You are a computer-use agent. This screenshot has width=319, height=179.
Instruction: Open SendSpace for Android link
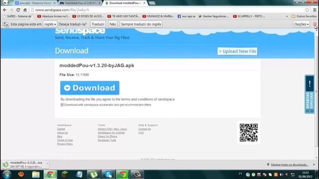(111, 133)
